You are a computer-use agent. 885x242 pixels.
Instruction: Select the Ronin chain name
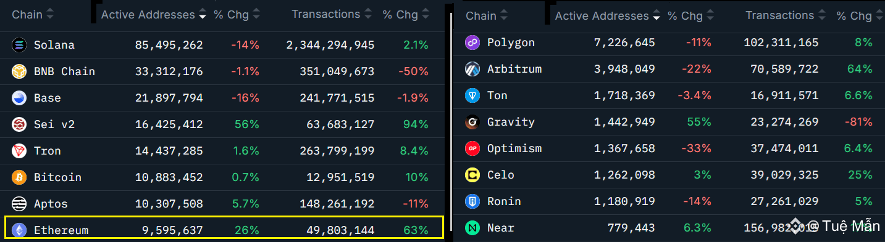(x=504, y=201)
